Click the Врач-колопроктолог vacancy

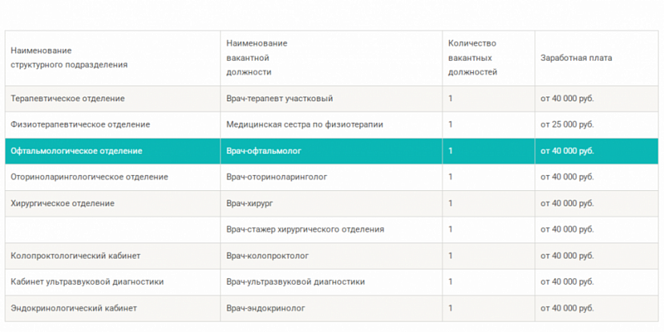(x=268, y=256)
